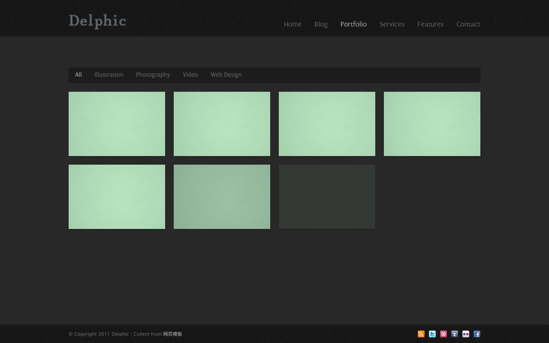
Task: Open the dark faded thumbnail in bottom row
Action: (x=327, y=197)
